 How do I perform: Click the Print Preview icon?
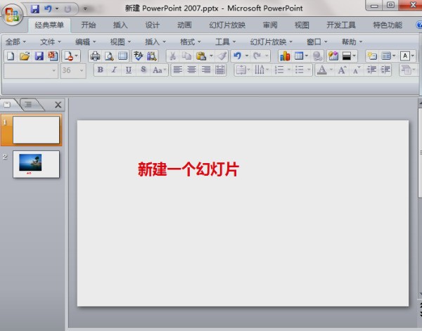coord(109,56)
